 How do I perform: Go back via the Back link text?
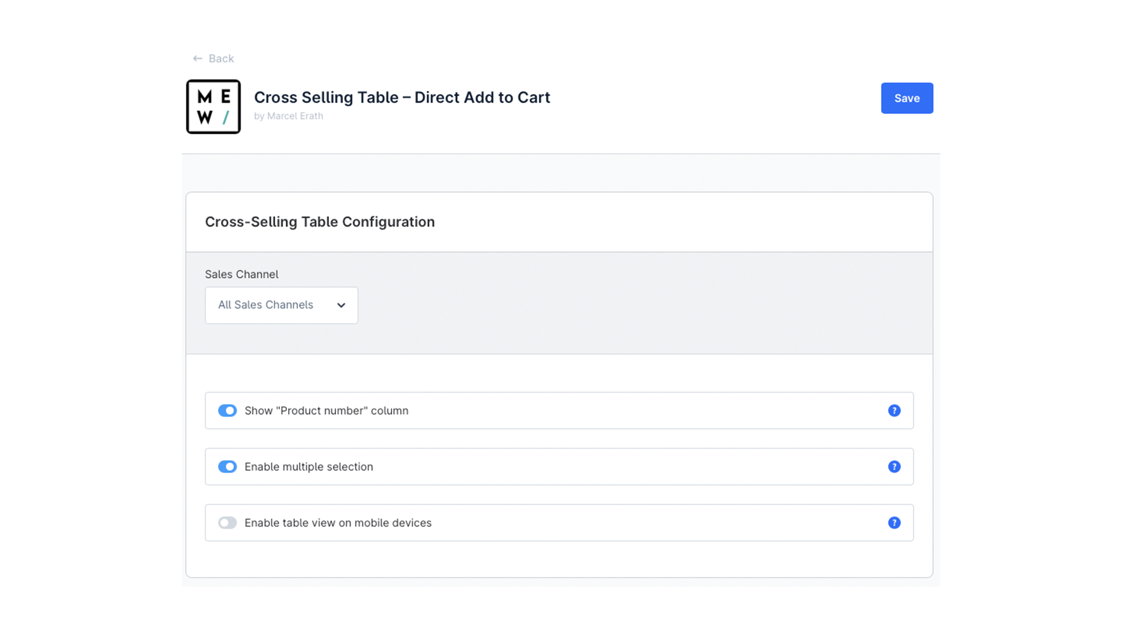[221, 58]
